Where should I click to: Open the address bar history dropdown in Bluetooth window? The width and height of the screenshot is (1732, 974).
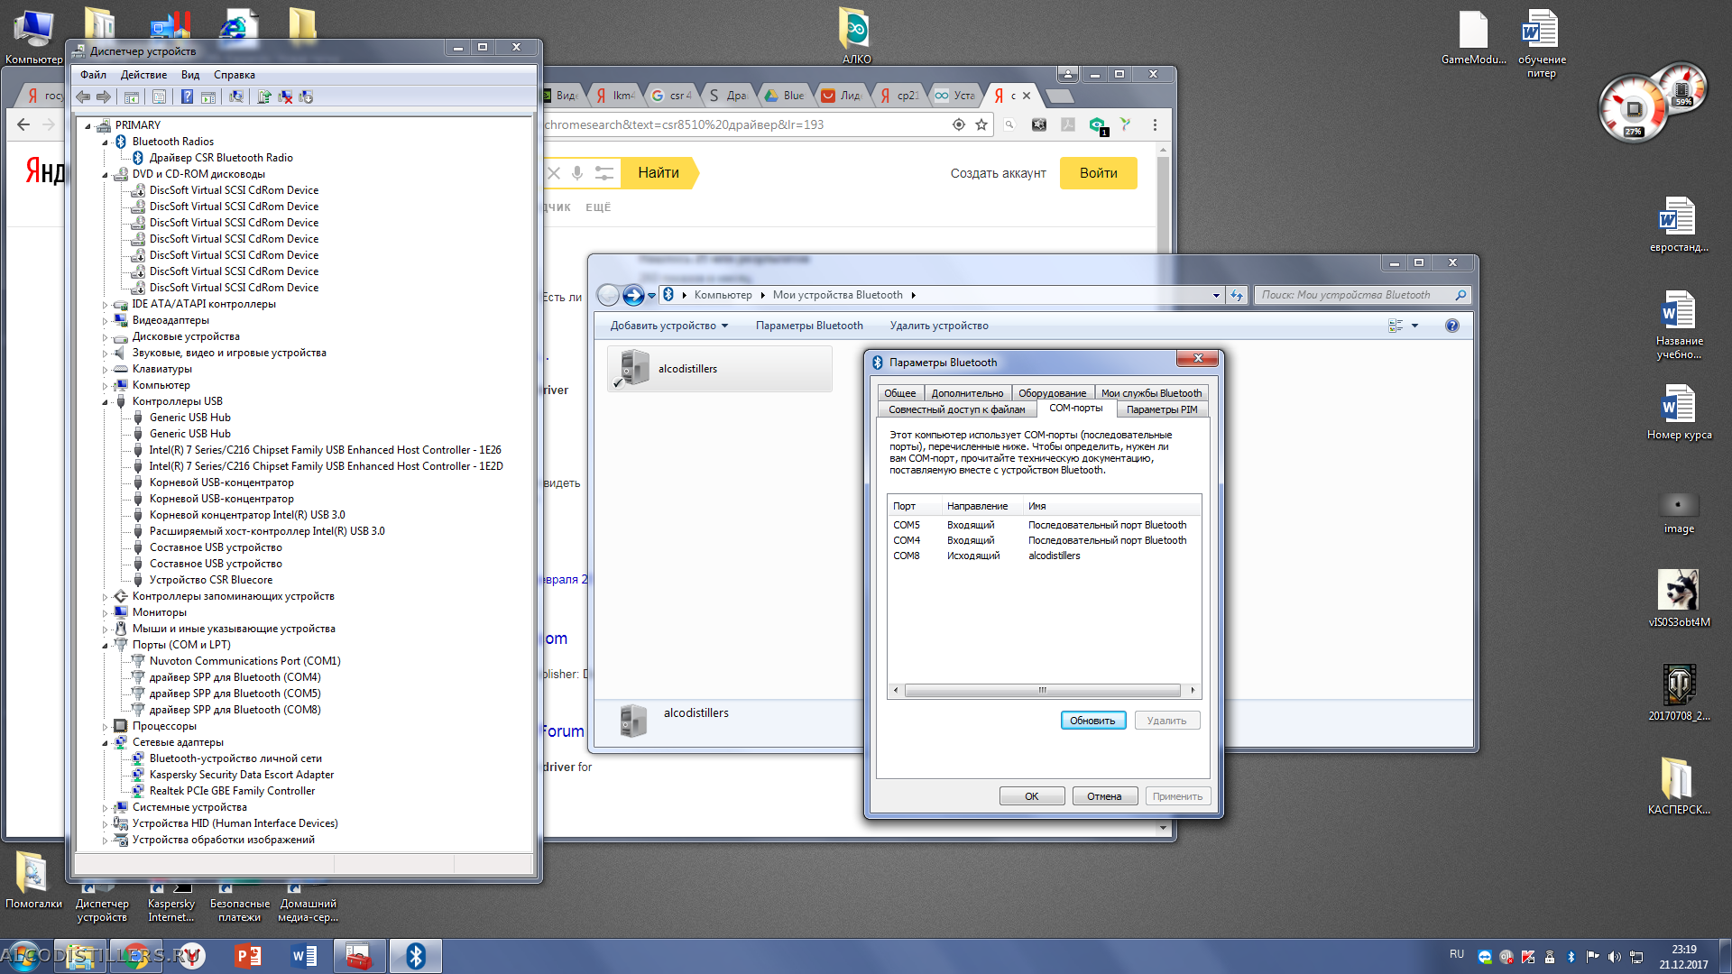pyautogui.click(x=1216, y=295)
